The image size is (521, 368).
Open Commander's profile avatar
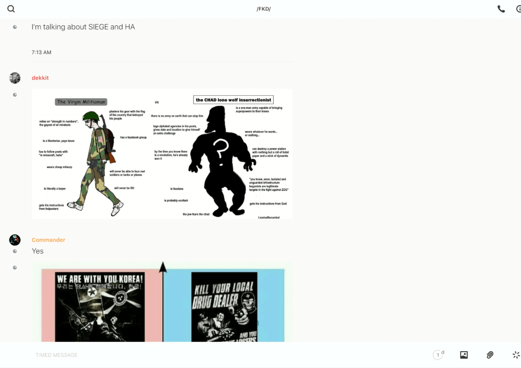(x=15, y=240)
